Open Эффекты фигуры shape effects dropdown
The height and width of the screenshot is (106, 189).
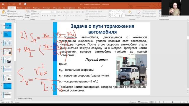pos(149,16)
